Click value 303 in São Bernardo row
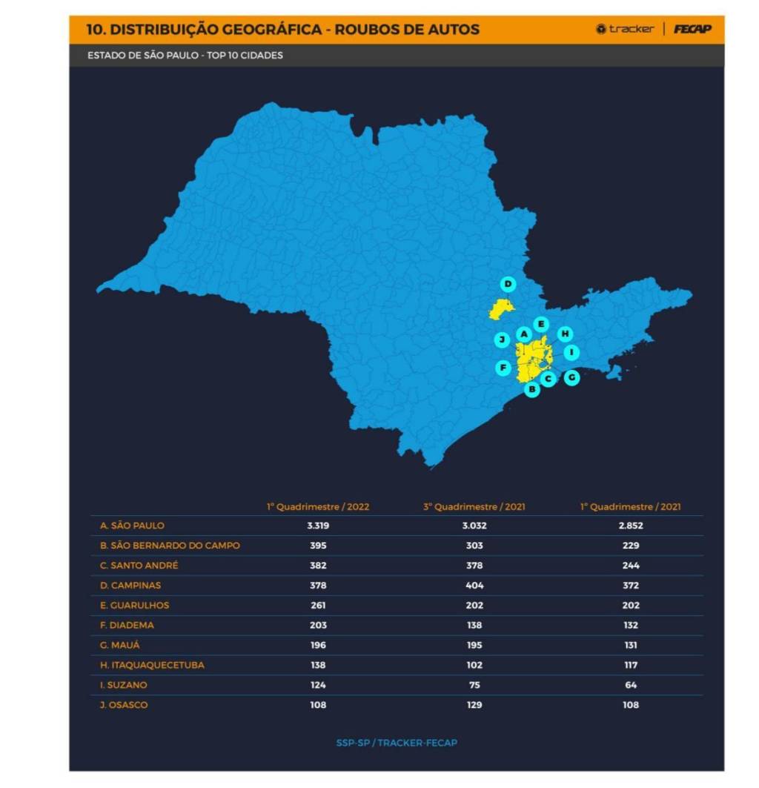 tap(474, 546)
